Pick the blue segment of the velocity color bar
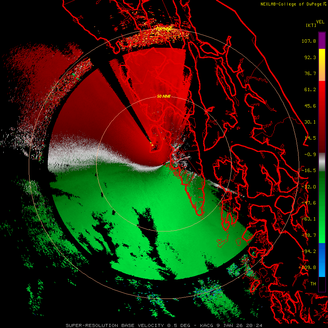Image resolution: width=328 pixels, height=328 pixels. [x=322, y=260]
